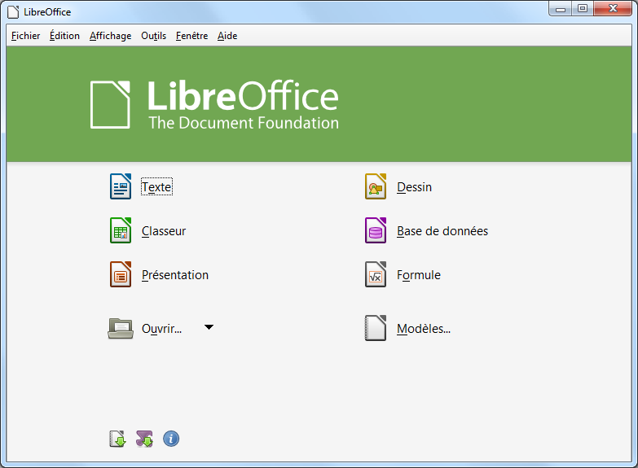Click the Writer Texte document icon
The height and width of the screenshot is (468, 638).
121,186
